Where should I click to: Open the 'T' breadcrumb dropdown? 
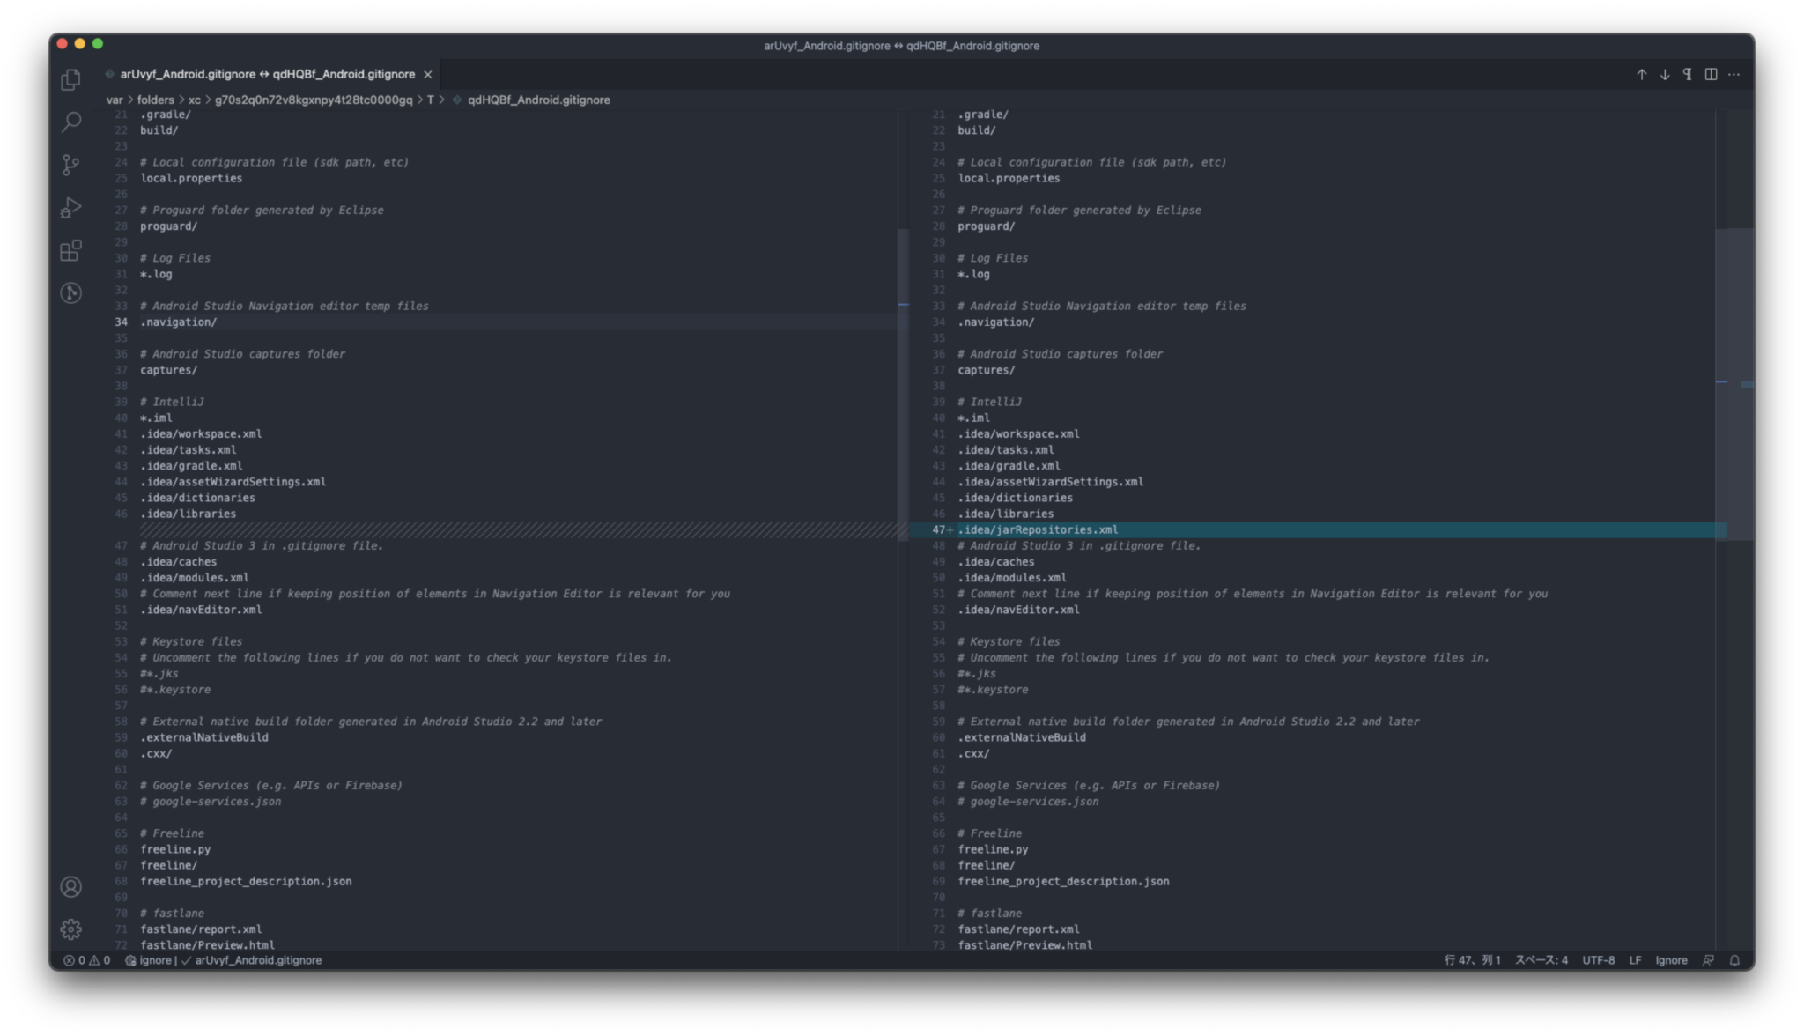pos(431,100)
